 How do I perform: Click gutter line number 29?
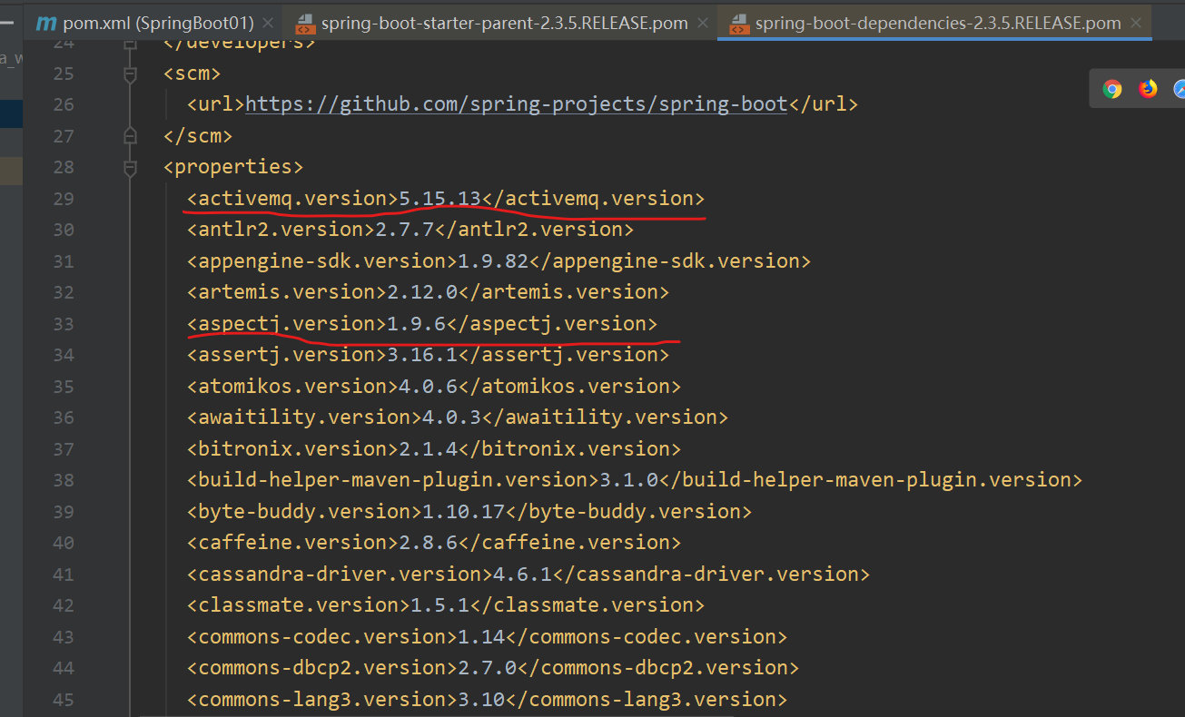tap(64, 198)
